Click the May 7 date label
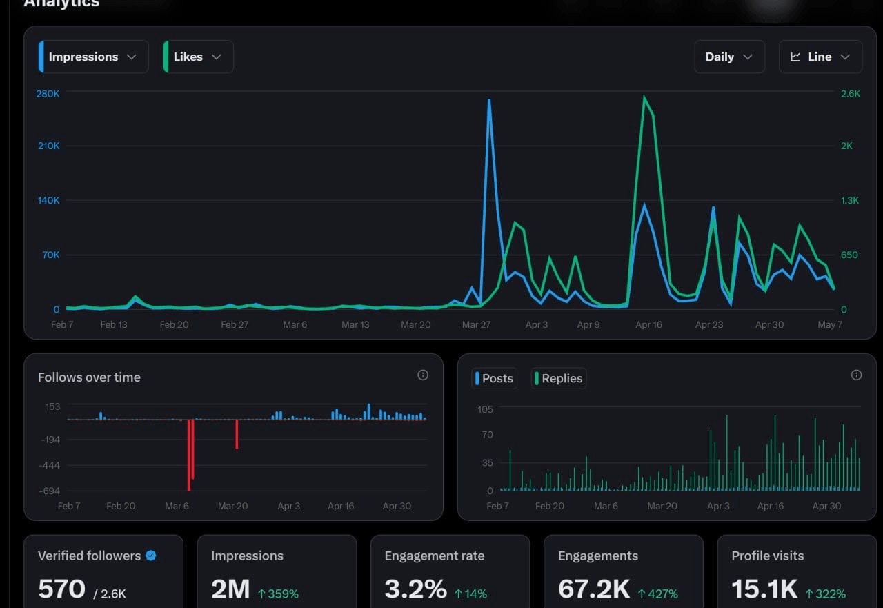The width and height of the screenshot is (883, 608). pyautogui.click(x=830, y=324)
